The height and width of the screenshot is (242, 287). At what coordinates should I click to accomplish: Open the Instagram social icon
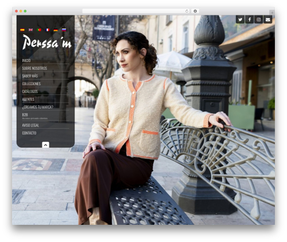click(259, 19)
